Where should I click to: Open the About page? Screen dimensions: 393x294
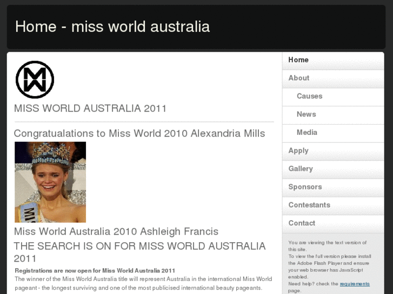(333, 79)
